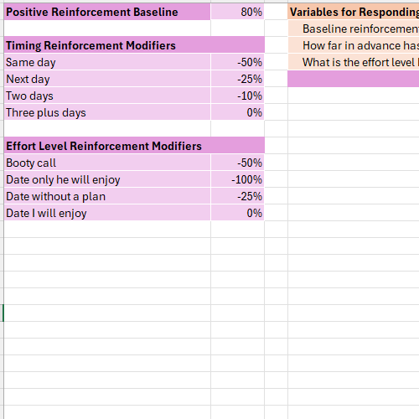Select the 'Same day' cell
The width and height of the screenshot is (419, 419).
point(107,62)
